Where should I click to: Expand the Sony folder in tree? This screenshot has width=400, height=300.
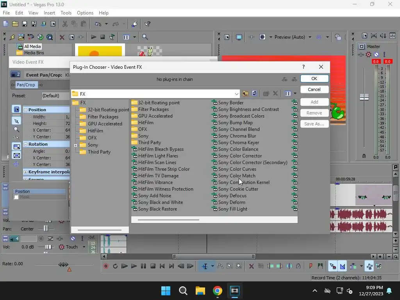[x=75, y=145]
